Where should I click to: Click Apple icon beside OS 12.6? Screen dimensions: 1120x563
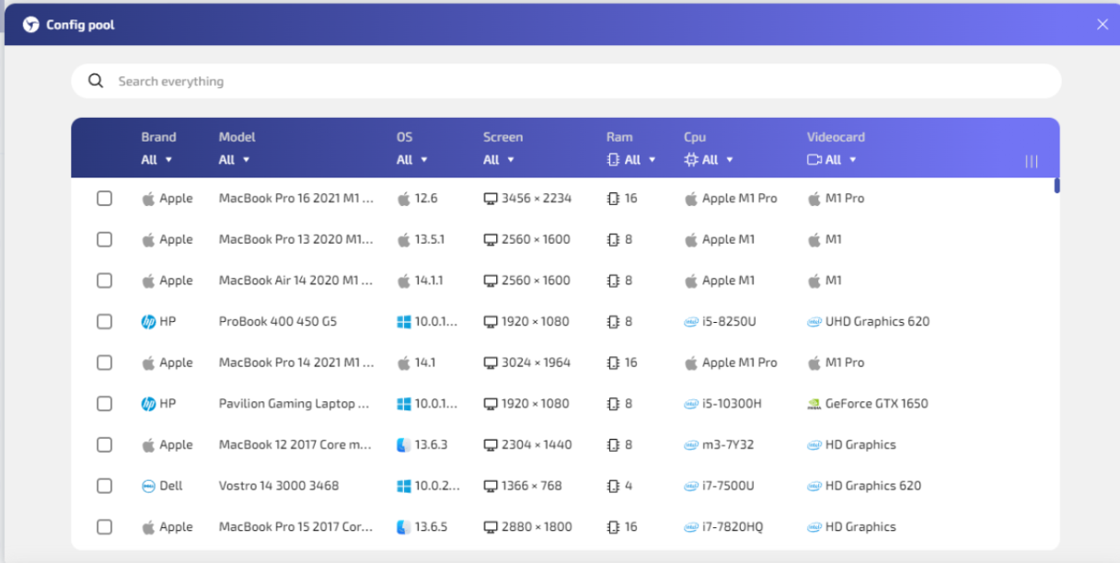[403, 199]
